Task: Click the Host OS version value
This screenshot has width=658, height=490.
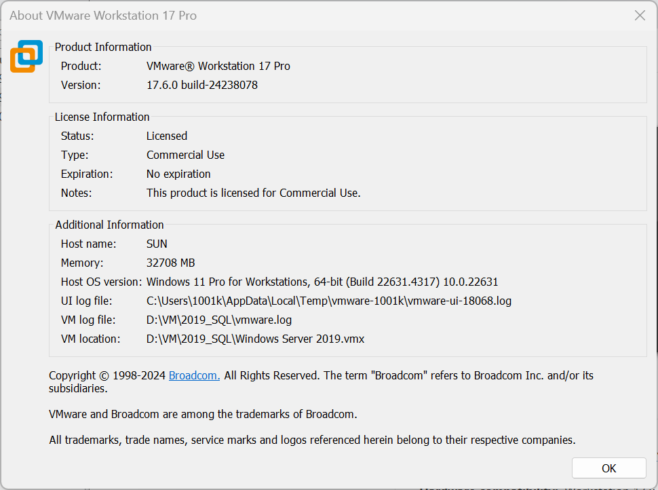Action: (x=322, y=282)
